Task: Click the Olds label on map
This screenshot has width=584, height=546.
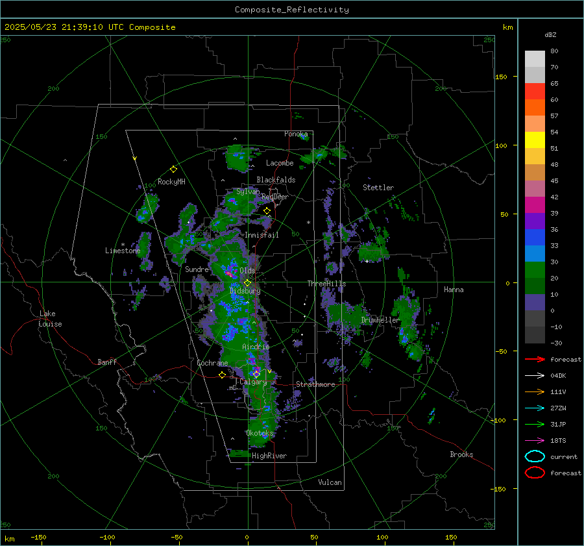Action: (x=247, y=270)
